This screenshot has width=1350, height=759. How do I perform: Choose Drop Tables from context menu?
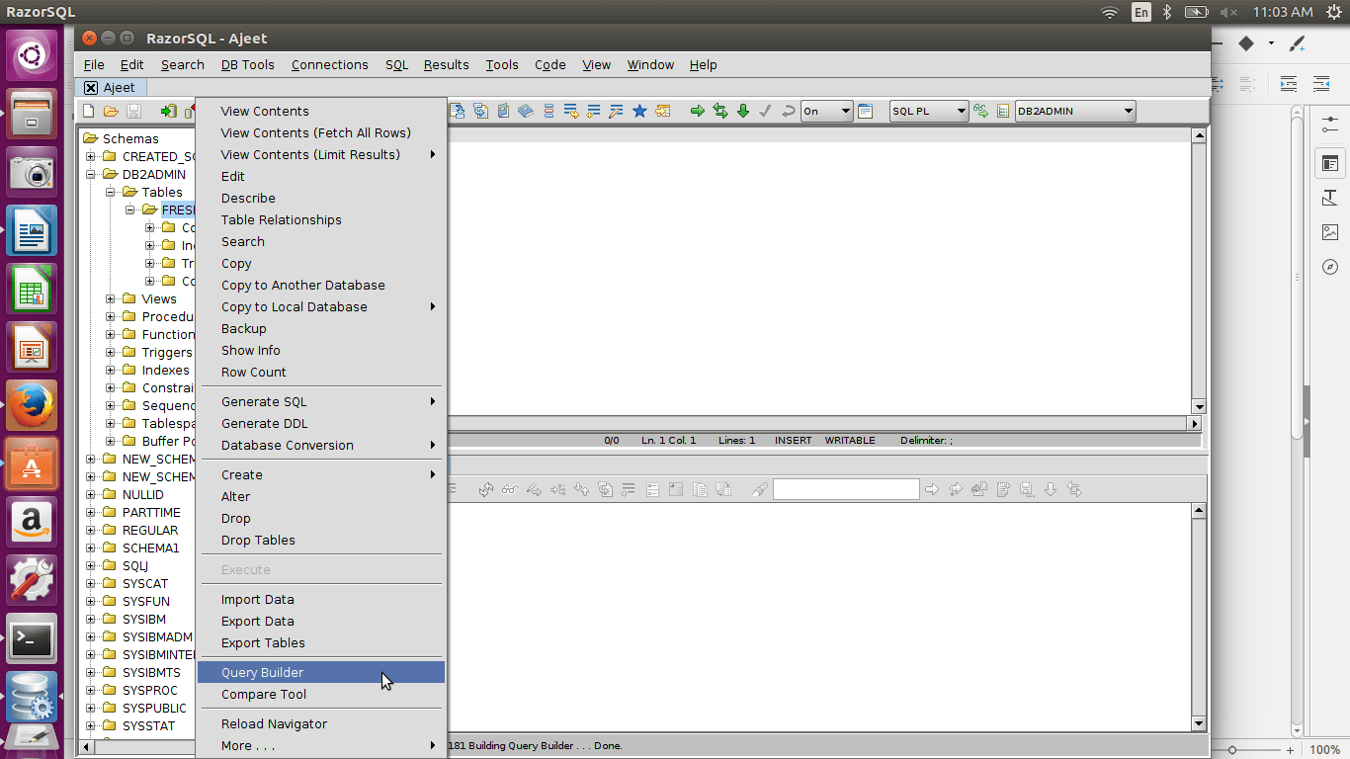click(321, 540)
